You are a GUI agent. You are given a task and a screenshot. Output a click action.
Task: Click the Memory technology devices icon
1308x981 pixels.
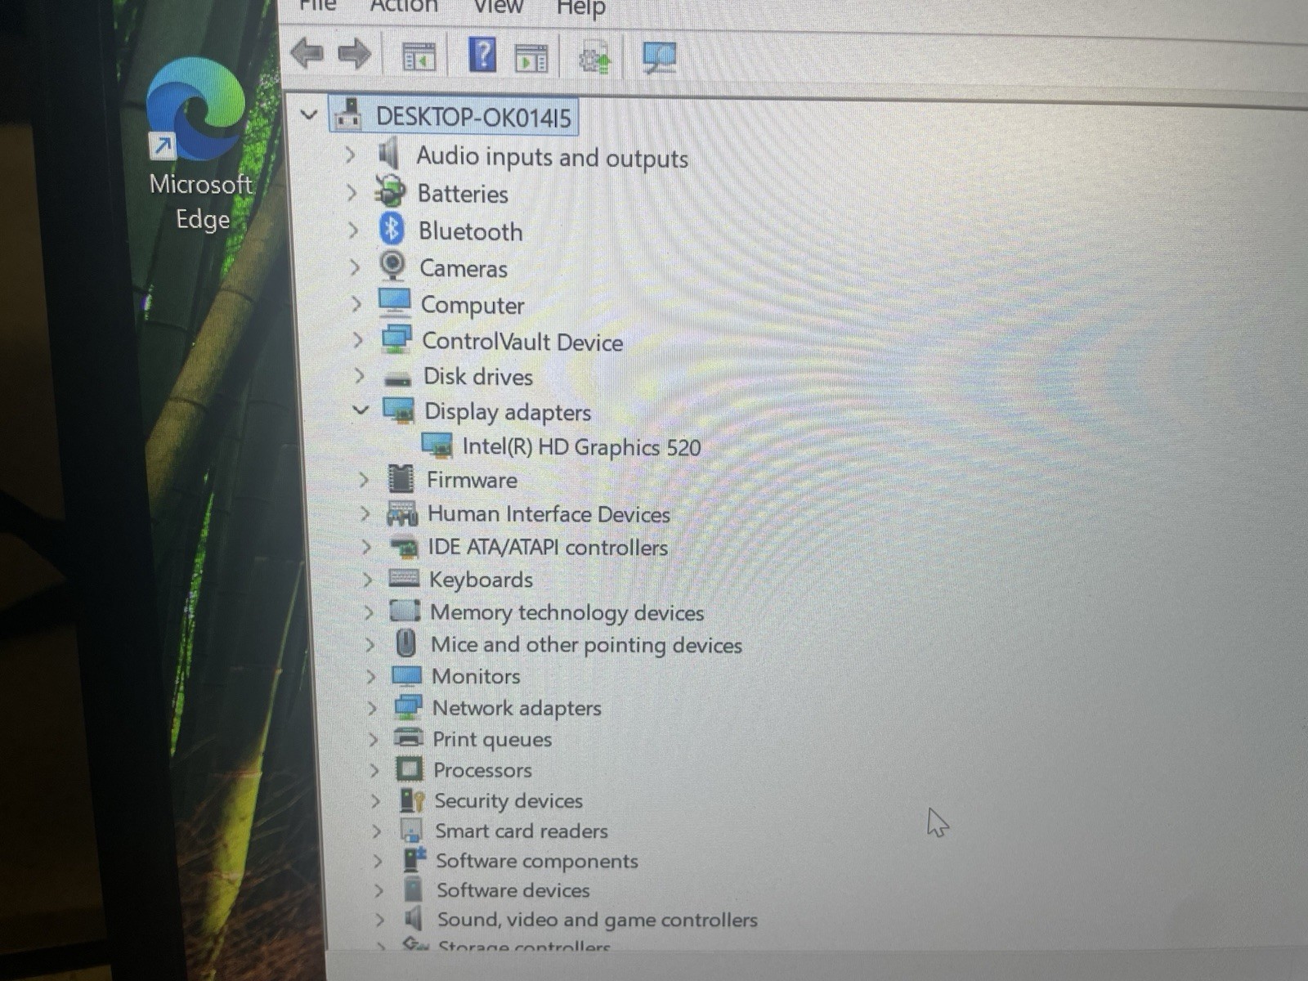[x=405, y=611]
